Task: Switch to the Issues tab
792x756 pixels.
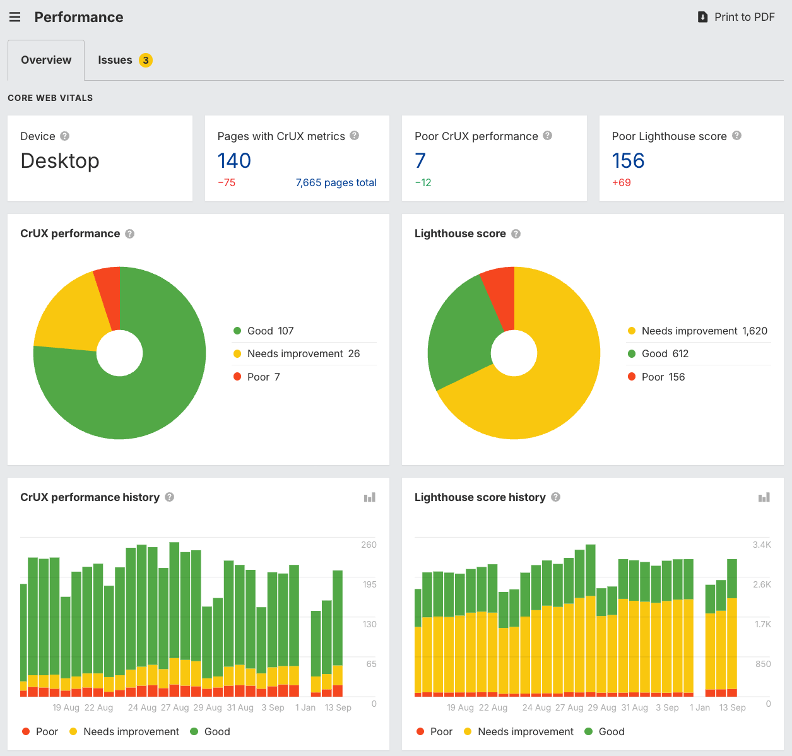Action: tap(115, 60)
